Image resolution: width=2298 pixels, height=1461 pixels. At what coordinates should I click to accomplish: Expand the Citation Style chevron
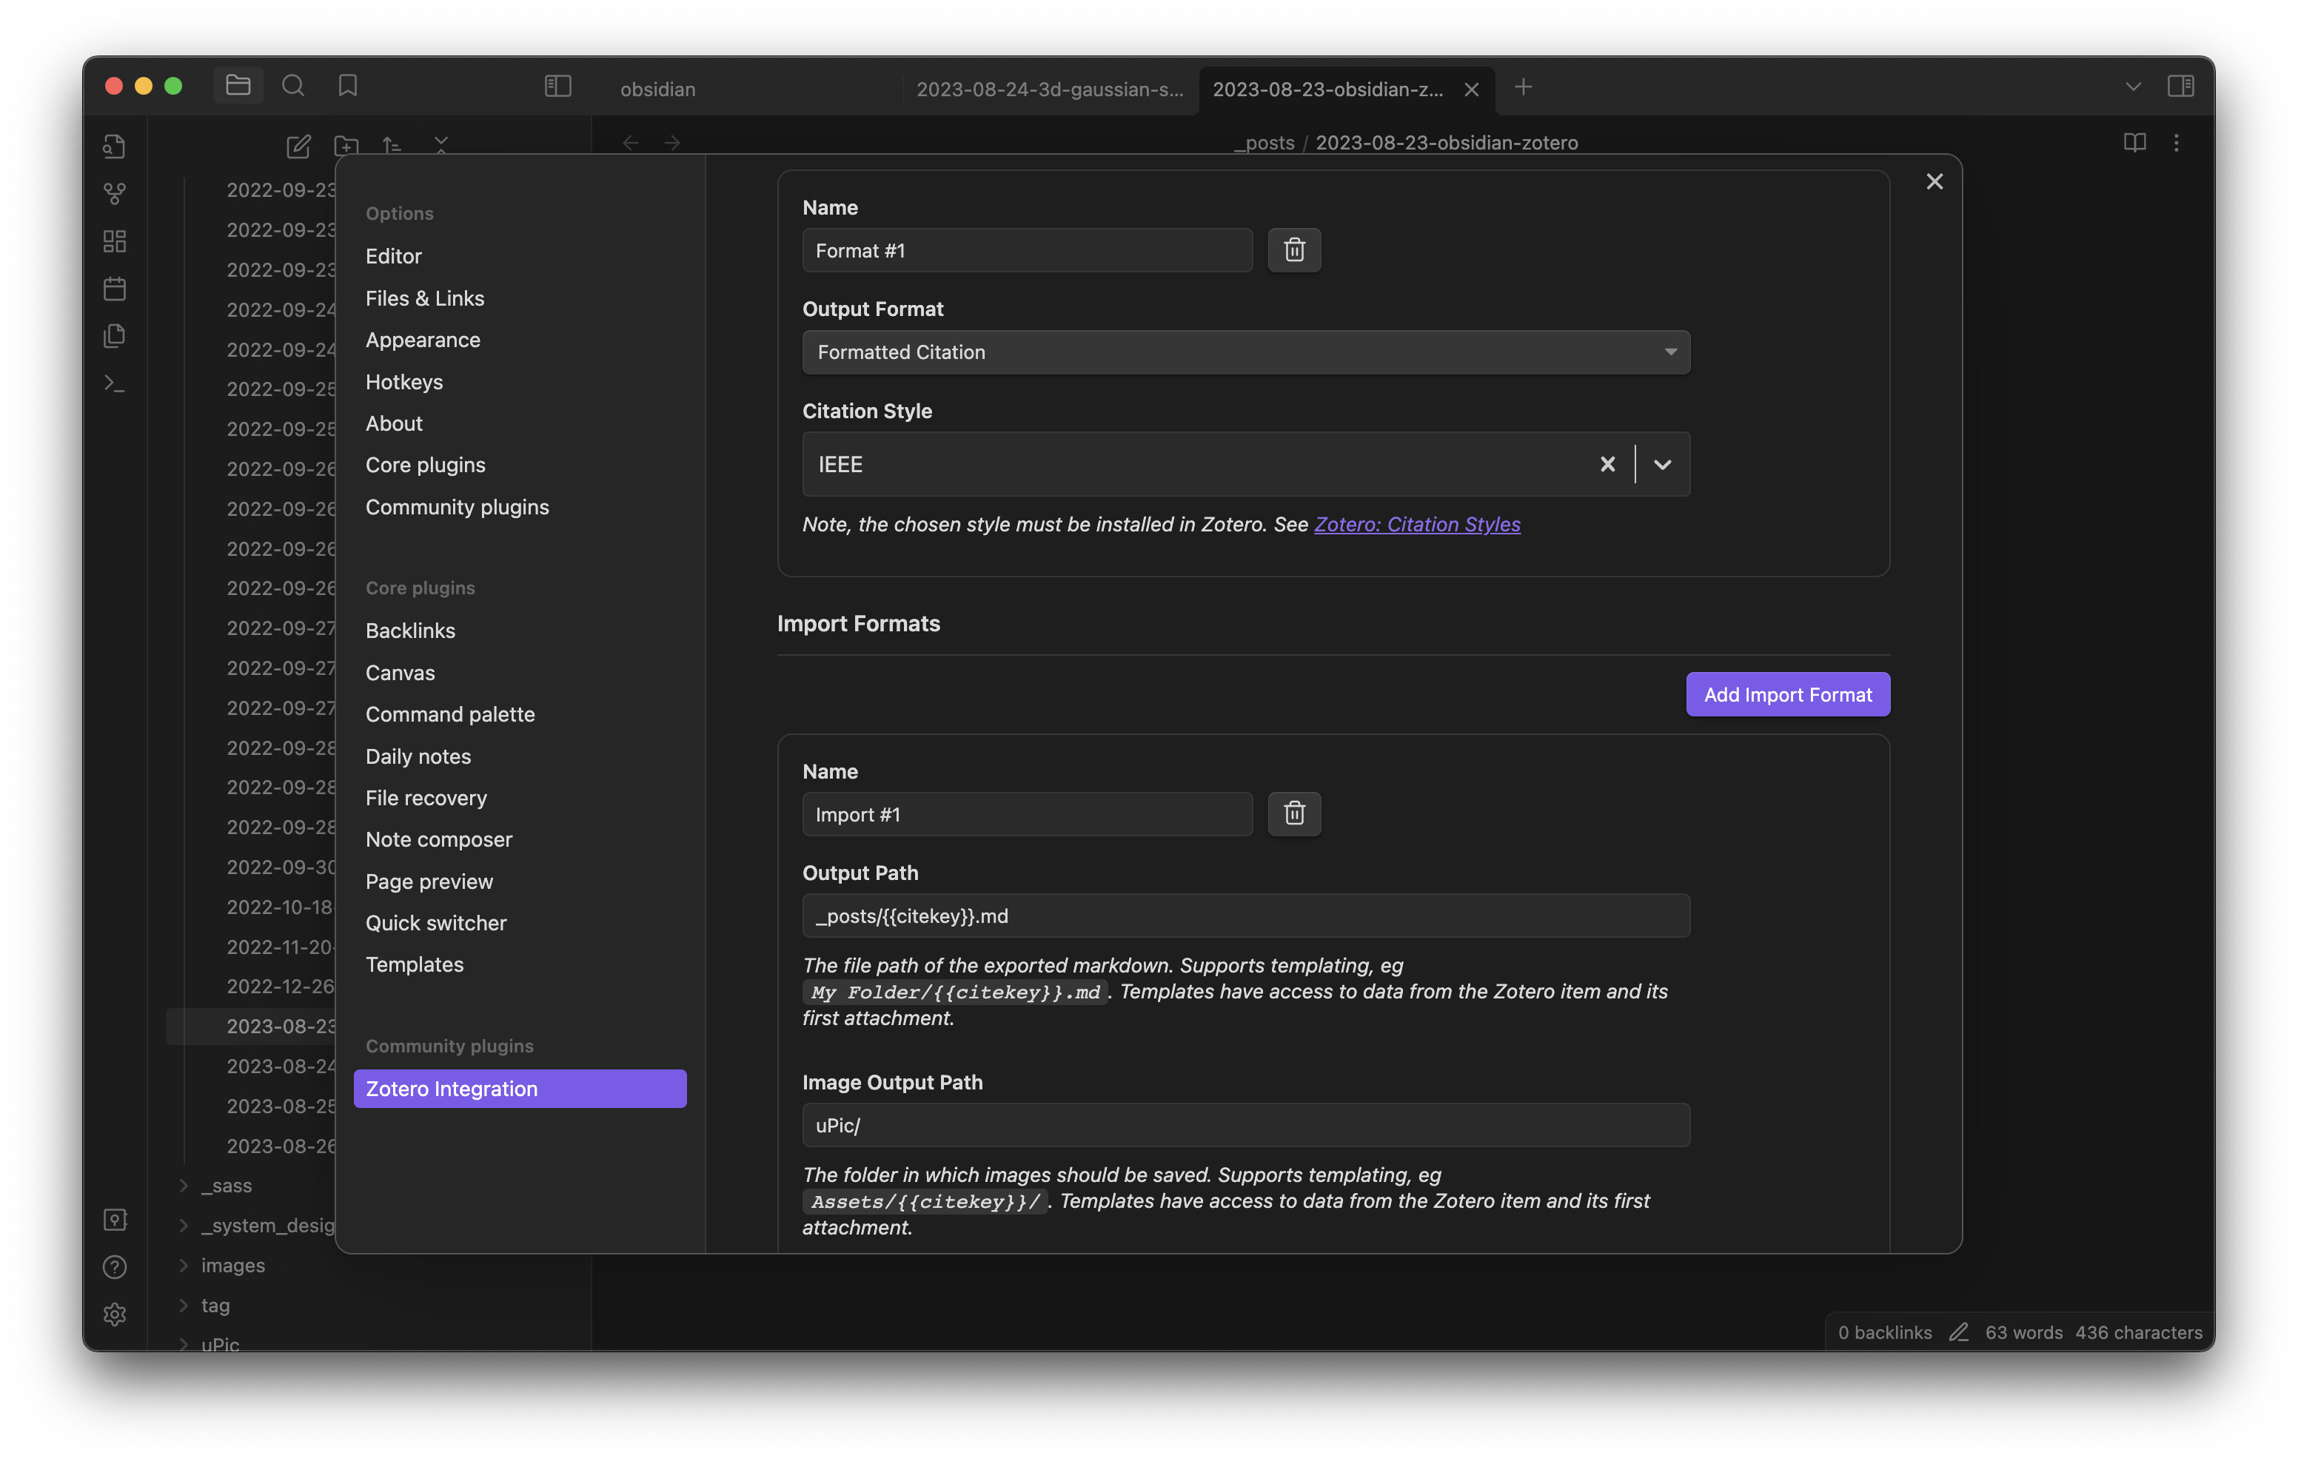point(1661,465)
